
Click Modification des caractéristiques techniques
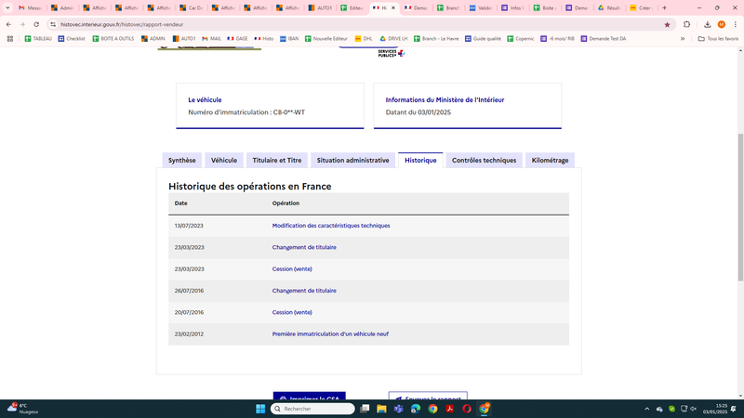tap(331, 226)
